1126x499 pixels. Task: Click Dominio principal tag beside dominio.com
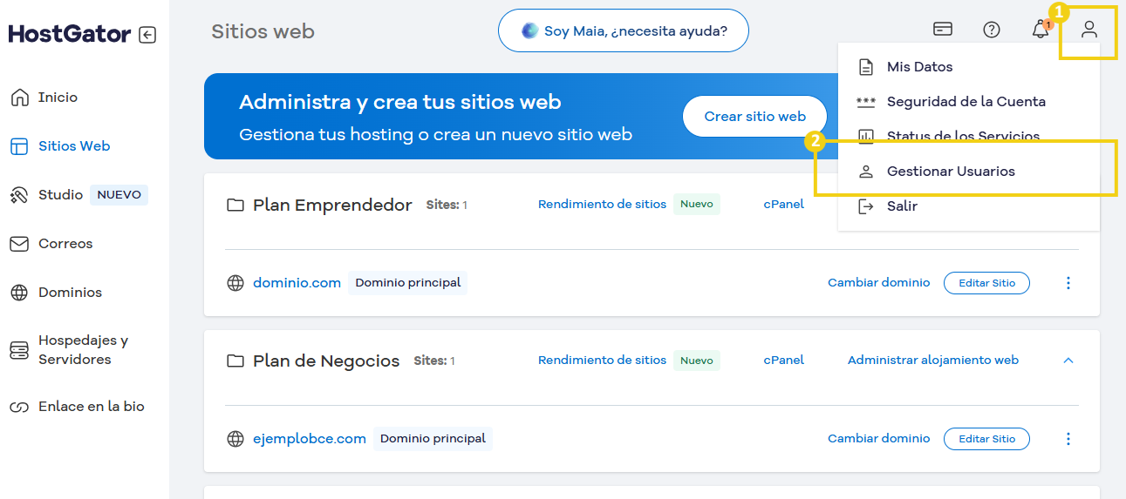click(x=407, y=283)
